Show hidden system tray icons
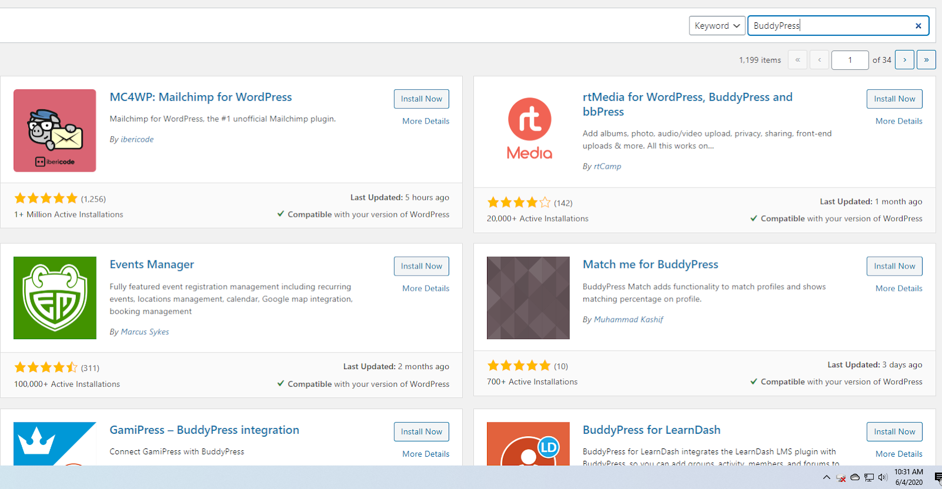This screenshot has height=489, width=942. (x=827, y=477)
